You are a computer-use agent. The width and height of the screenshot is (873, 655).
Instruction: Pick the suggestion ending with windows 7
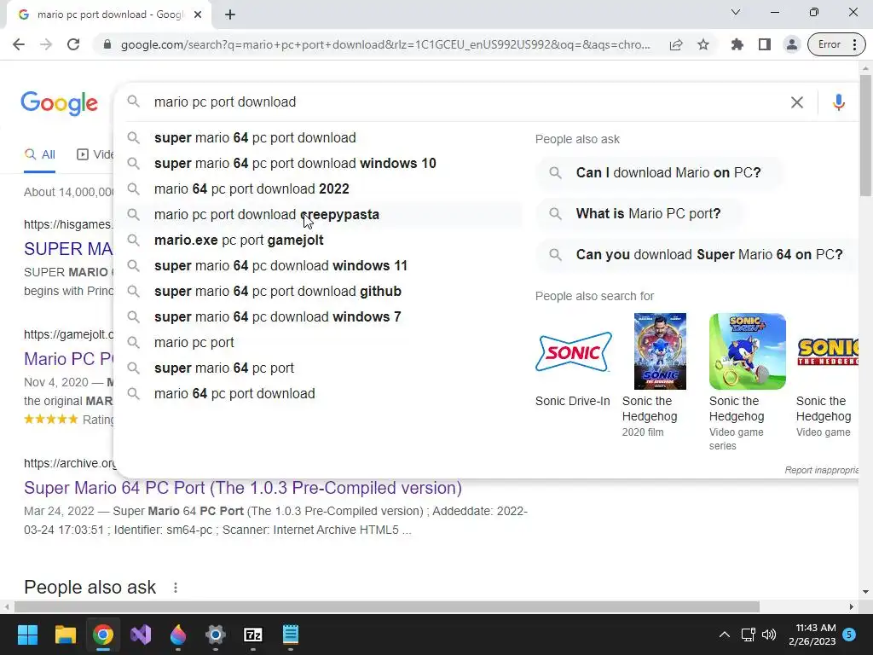[x=319, y=317]
